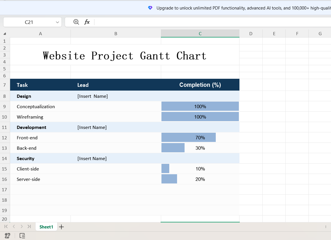
Task: Select column A header
Action: coord(40,34)
